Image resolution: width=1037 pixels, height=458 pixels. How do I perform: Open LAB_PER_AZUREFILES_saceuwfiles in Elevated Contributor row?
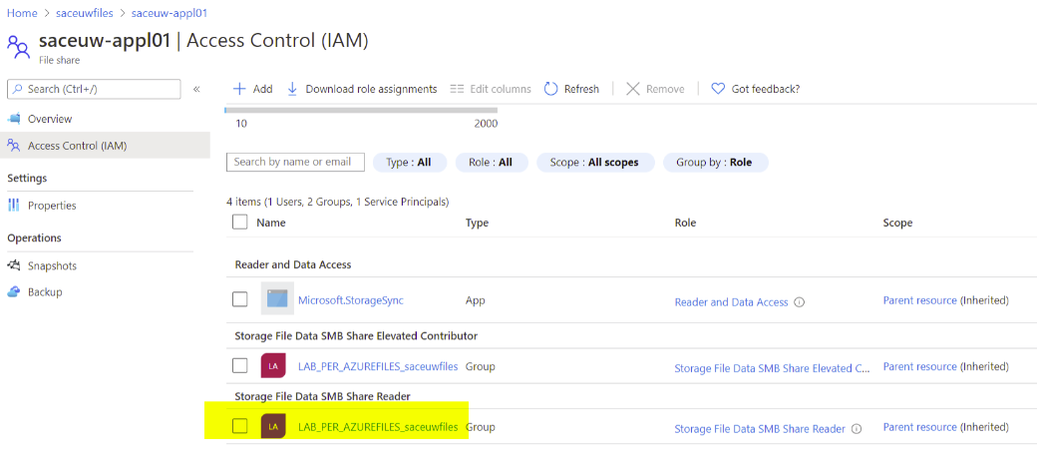[x=378, y=366]
